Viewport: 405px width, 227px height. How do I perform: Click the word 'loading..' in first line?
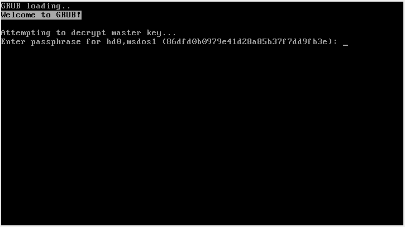[x=48, y=6]
